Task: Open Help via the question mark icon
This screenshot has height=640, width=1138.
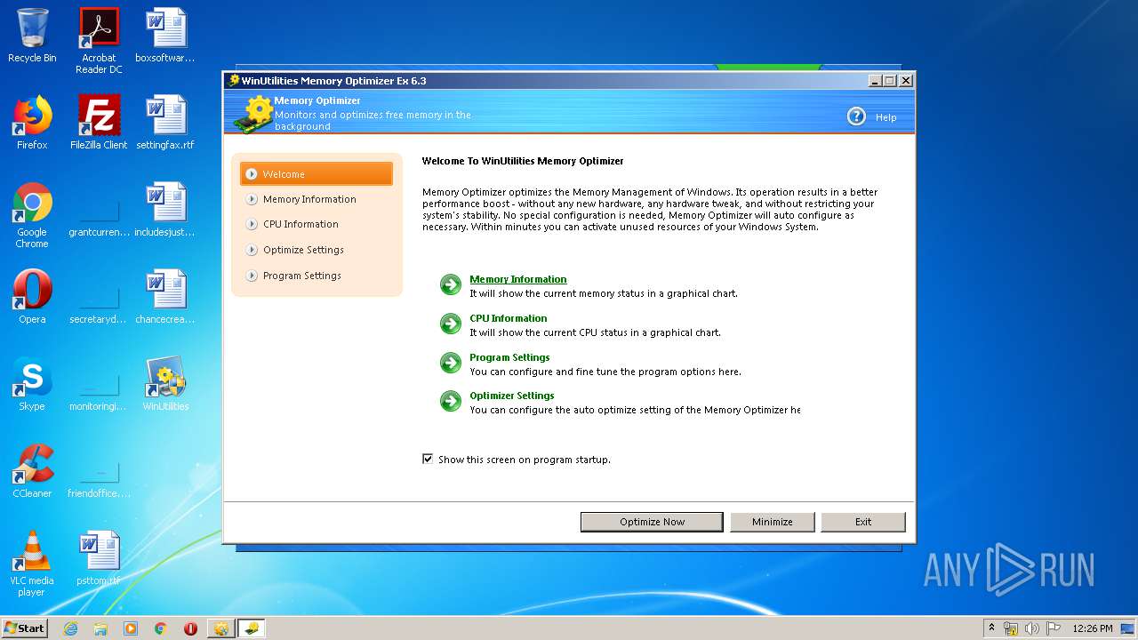Action: point(856,116)
